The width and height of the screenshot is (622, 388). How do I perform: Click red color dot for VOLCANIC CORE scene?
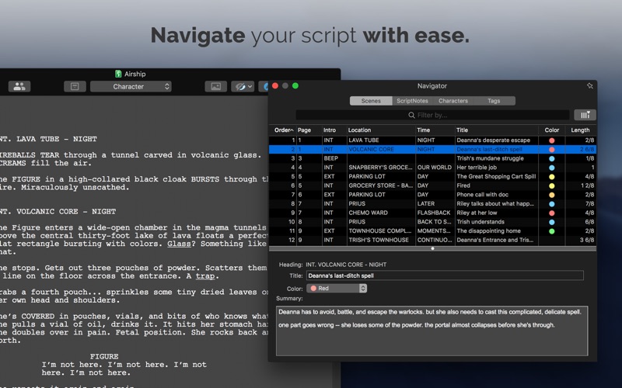point(551,150)
